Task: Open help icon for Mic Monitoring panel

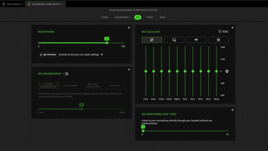Action: coord(233,110)
